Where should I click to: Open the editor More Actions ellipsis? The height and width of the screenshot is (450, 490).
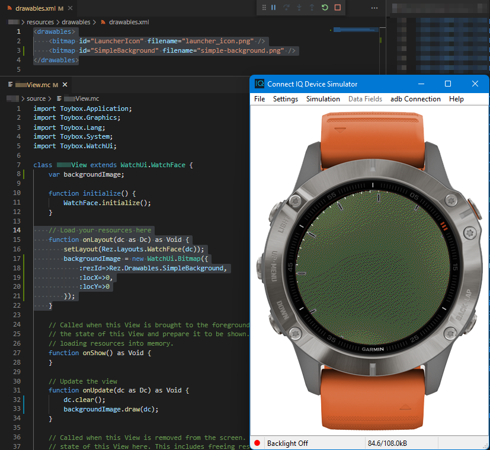(374, 8)
